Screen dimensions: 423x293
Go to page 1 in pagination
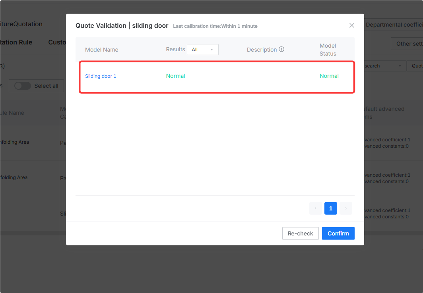click(330, 208)
